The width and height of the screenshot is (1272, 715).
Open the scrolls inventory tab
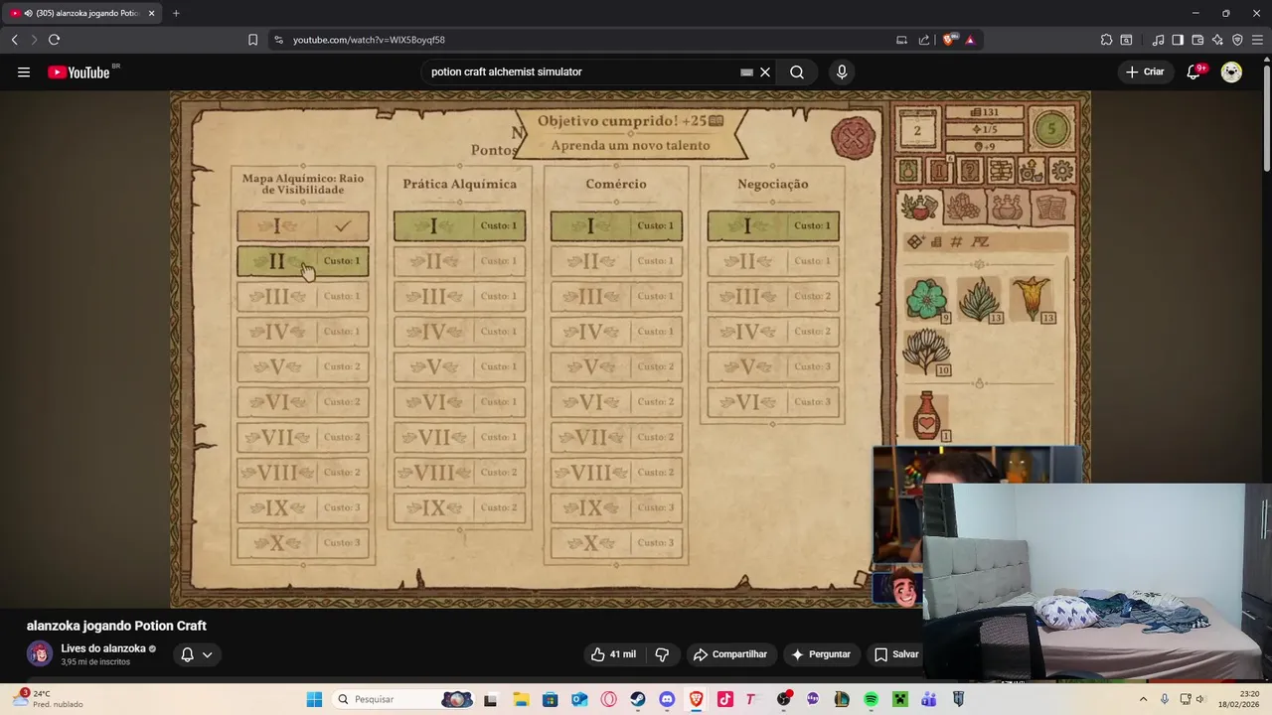[x=1050, y=207]
